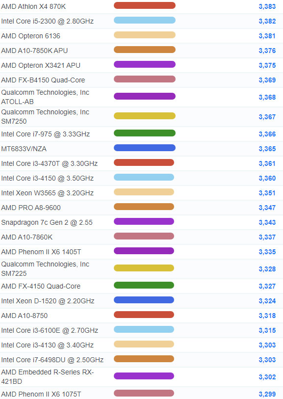Click the score 3,303 for Core i7-6498DU
The width and height of the screenshot is (283, 399).
tap(267, 360)
